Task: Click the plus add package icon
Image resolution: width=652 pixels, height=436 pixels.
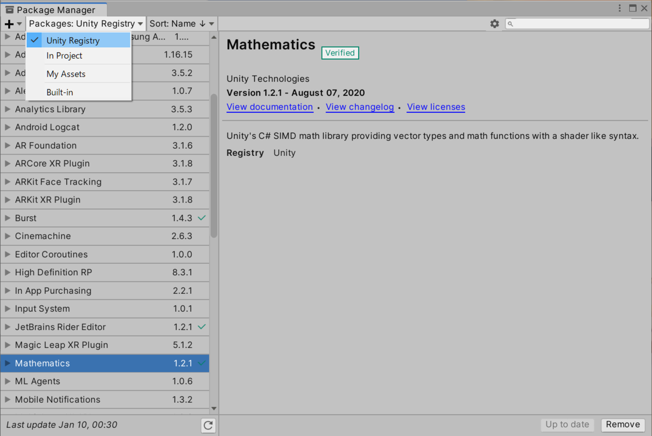Action: (x=9, y=24)
